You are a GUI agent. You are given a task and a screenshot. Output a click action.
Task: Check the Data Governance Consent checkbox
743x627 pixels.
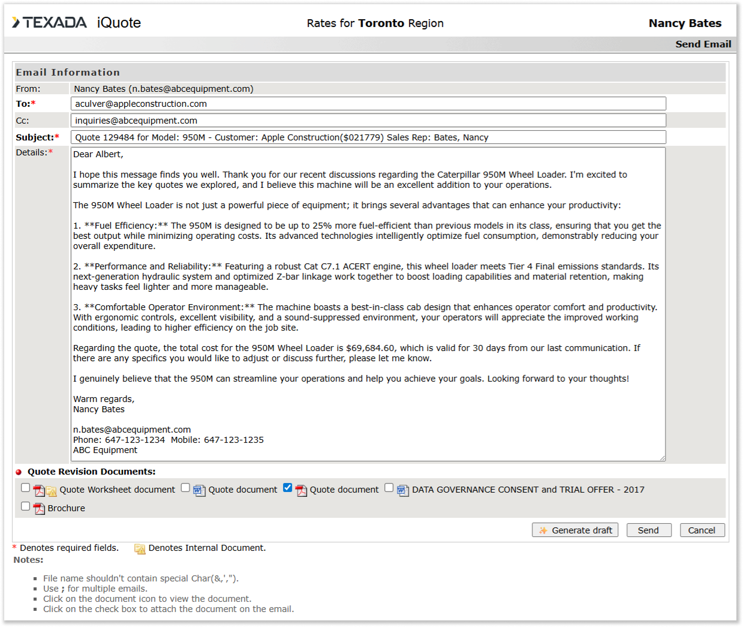pyautogui.click(x=389, y=488)
